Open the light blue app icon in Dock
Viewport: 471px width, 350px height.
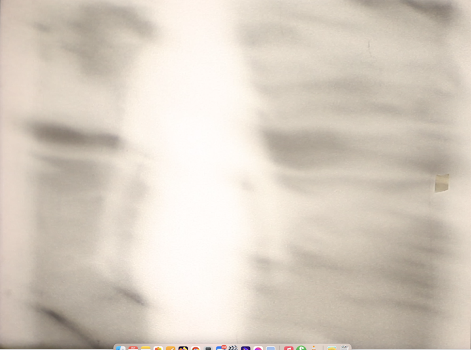[x=270, y=348]
